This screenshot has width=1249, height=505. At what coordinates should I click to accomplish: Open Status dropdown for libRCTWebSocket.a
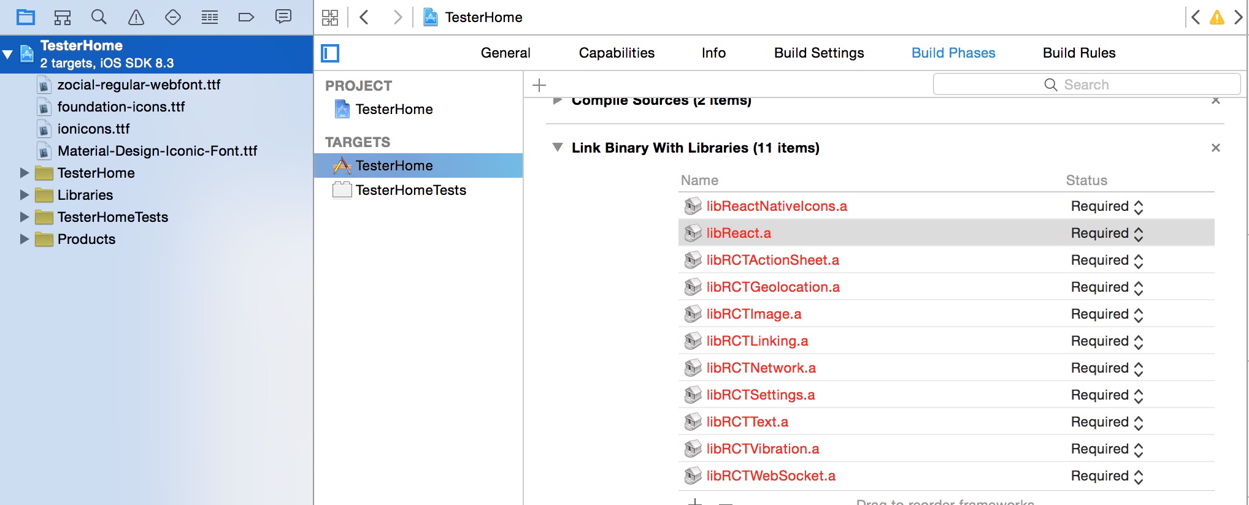coord(1107,476)
